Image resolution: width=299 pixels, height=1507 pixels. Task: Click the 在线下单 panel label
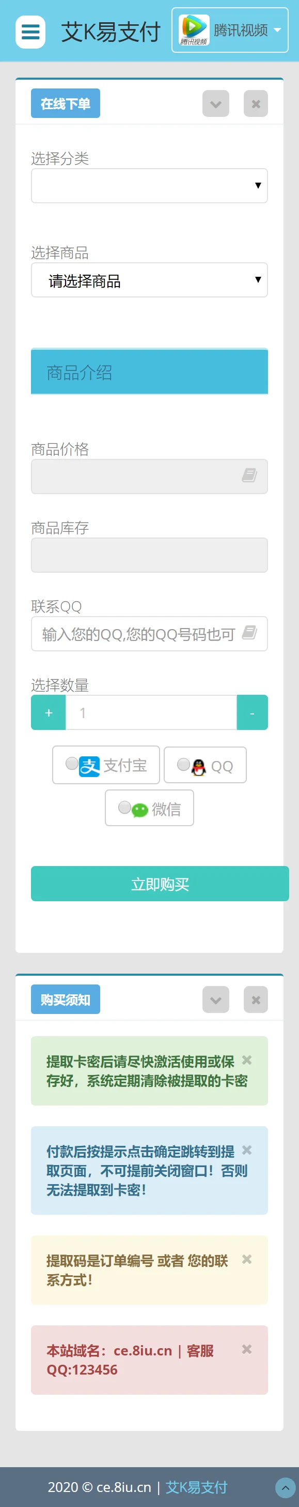(x=65, y=102)
